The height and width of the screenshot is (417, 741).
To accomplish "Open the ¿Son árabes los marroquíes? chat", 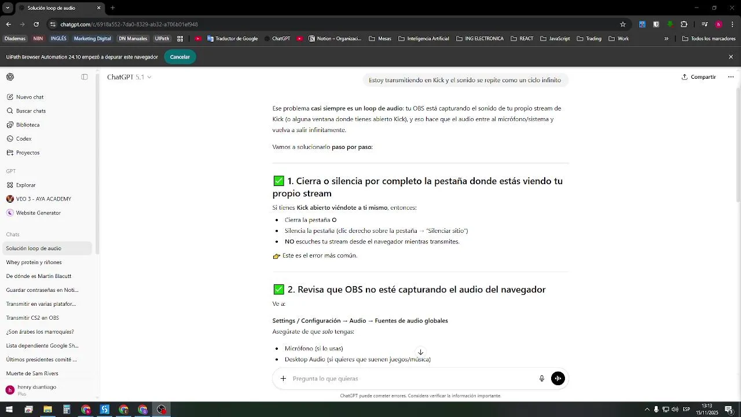I will pos(46,332).
